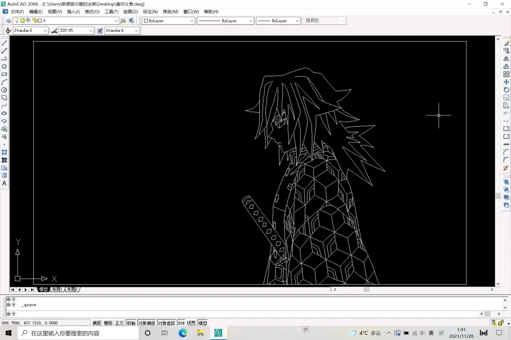
Task: Open File Explorer from the taskbar
Action: click(201, 333)
